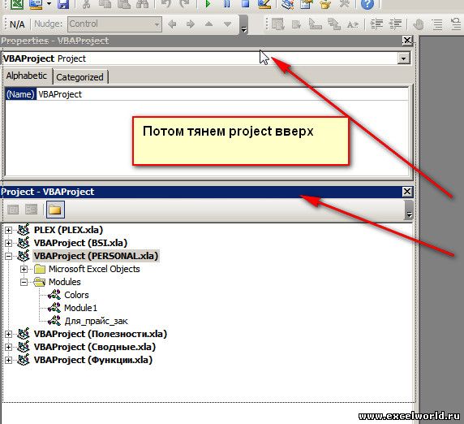464x424 pixels.
Task: Open the Nudge Control dropdown
Action: [x=157, y=24]
